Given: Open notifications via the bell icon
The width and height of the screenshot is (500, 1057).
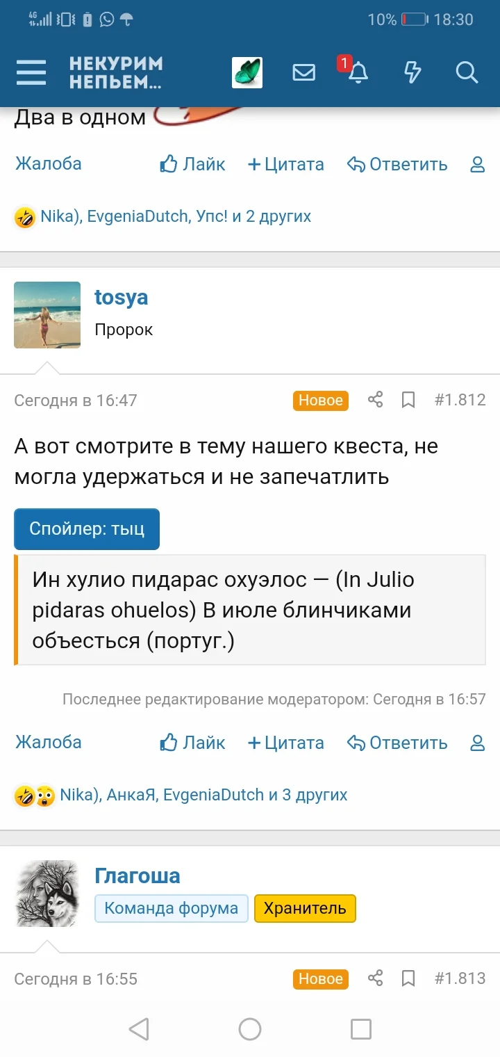Looking at the screenshot, I should [x=359, y=72].
